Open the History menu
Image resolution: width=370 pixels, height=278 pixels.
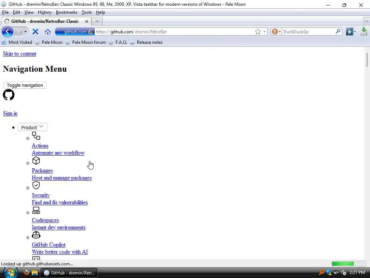(x=45, y=12)
